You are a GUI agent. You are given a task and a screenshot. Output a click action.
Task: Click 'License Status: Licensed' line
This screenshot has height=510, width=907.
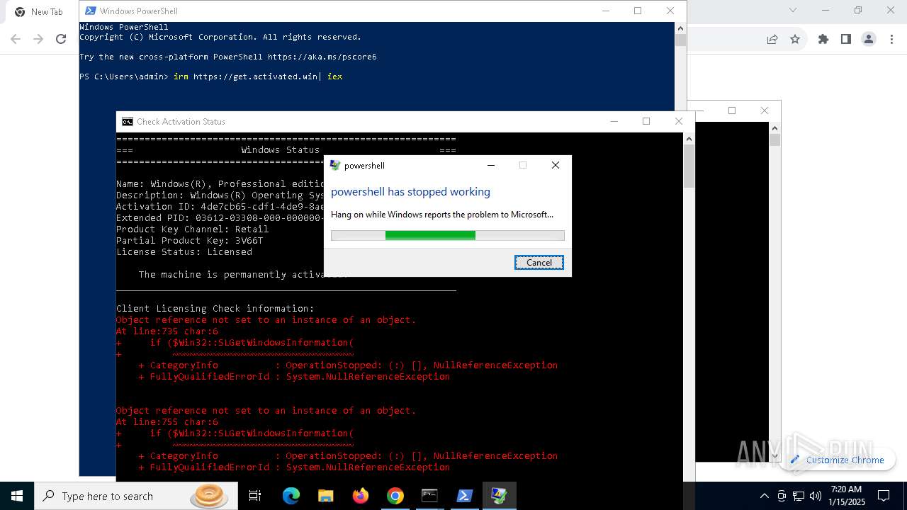click(x=184, y=251)
